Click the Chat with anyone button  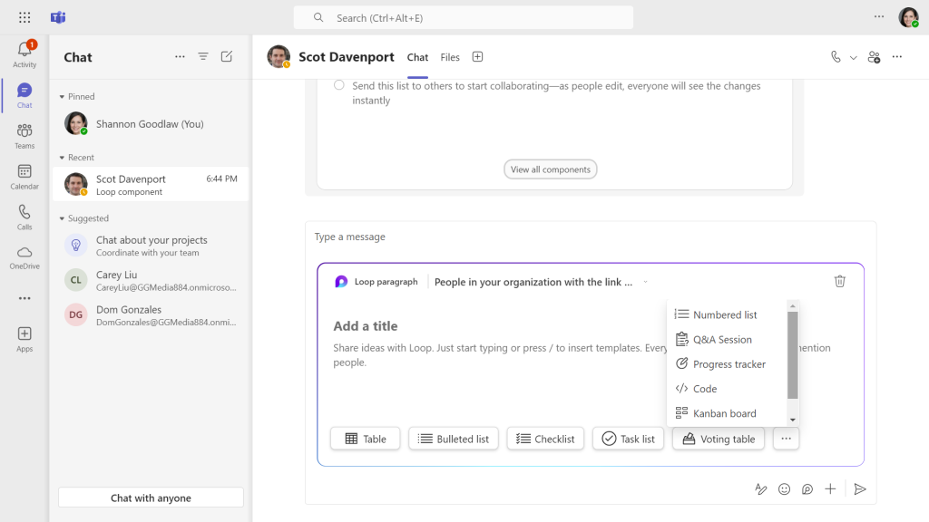coord(150,497)
